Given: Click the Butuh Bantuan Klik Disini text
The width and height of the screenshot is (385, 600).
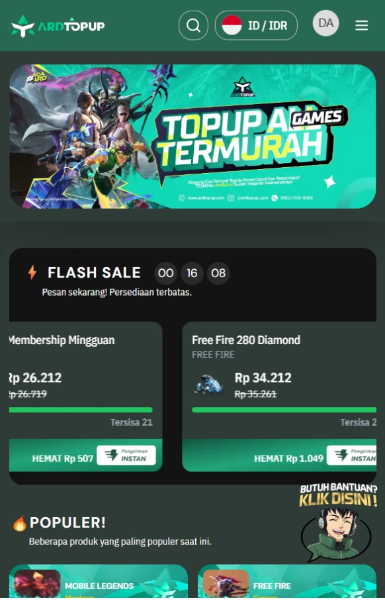Looking at the screenshot, I should coord(339,495).
